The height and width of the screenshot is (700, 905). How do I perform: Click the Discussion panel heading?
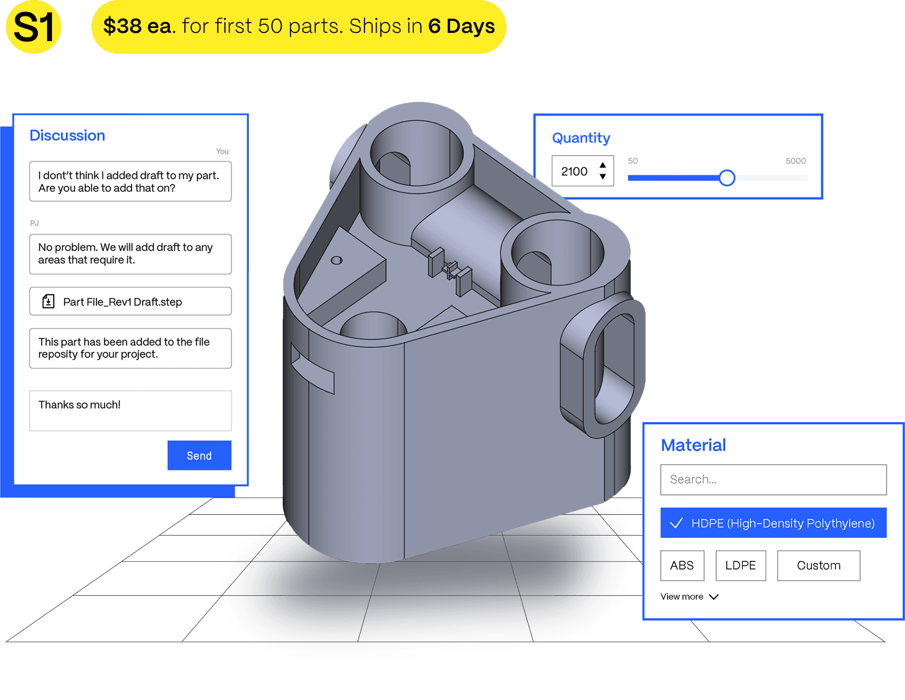pyautogui.click(x=67, y=135)
